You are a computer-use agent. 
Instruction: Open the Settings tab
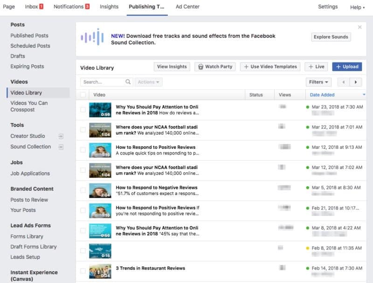pos(328,7)
